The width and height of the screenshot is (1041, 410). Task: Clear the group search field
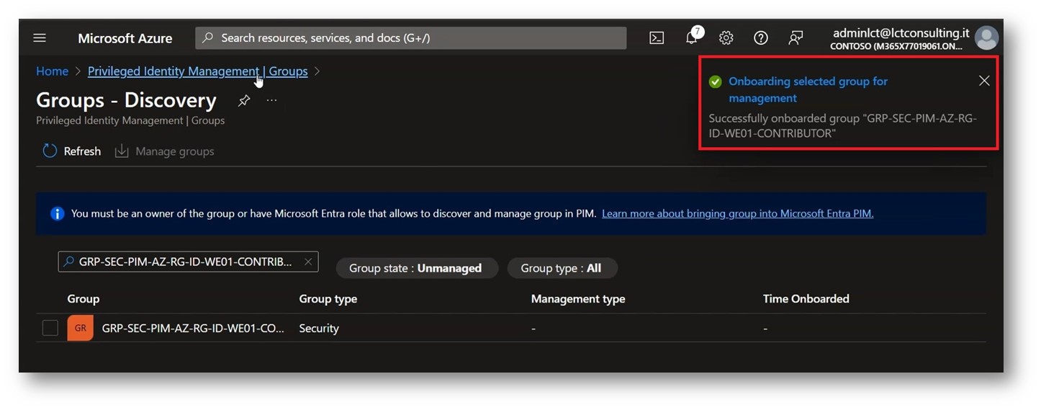point(308,262)
